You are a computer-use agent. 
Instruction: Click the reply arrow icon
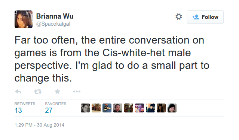click(x=18, y=92)
